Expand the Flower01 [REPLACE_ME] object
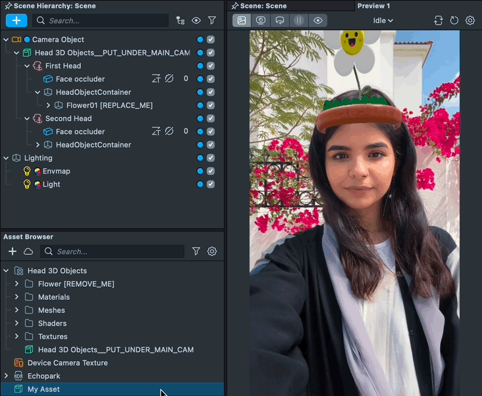This screenshot has height=396, width=482. click(48, 105)
